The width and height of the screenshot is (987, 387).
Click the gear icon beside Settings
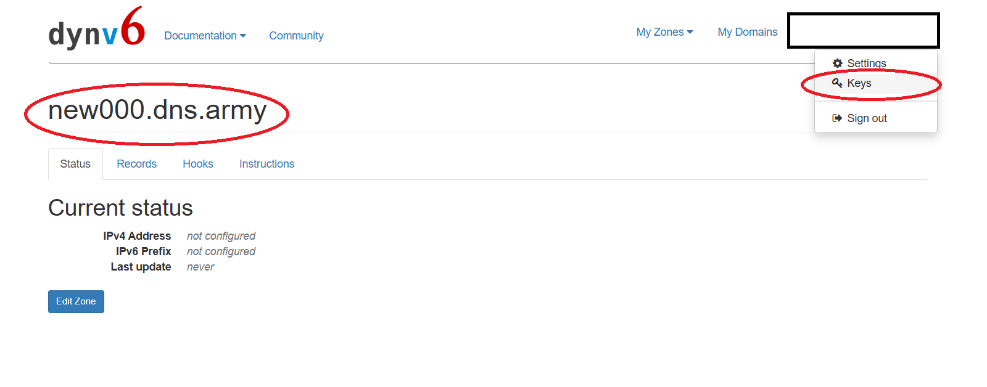coord(837,63)
